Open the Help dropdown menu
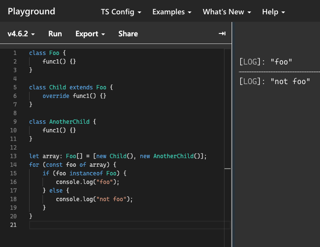The width and height of the screenshot is (320, 247). pyautogui.click(x=274, y=12)
